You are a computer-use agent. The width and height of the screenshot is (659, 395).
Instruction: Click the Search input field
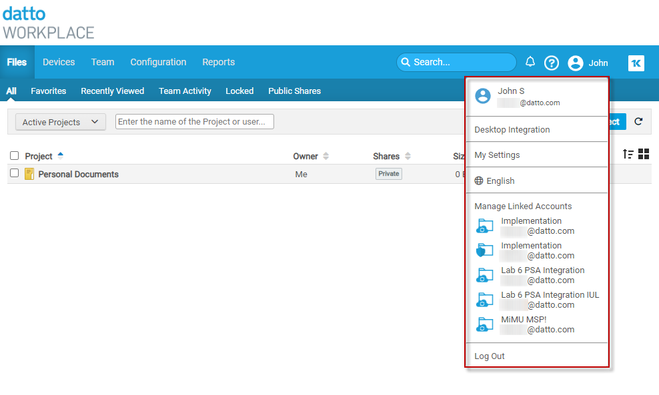tap(460, 62)
